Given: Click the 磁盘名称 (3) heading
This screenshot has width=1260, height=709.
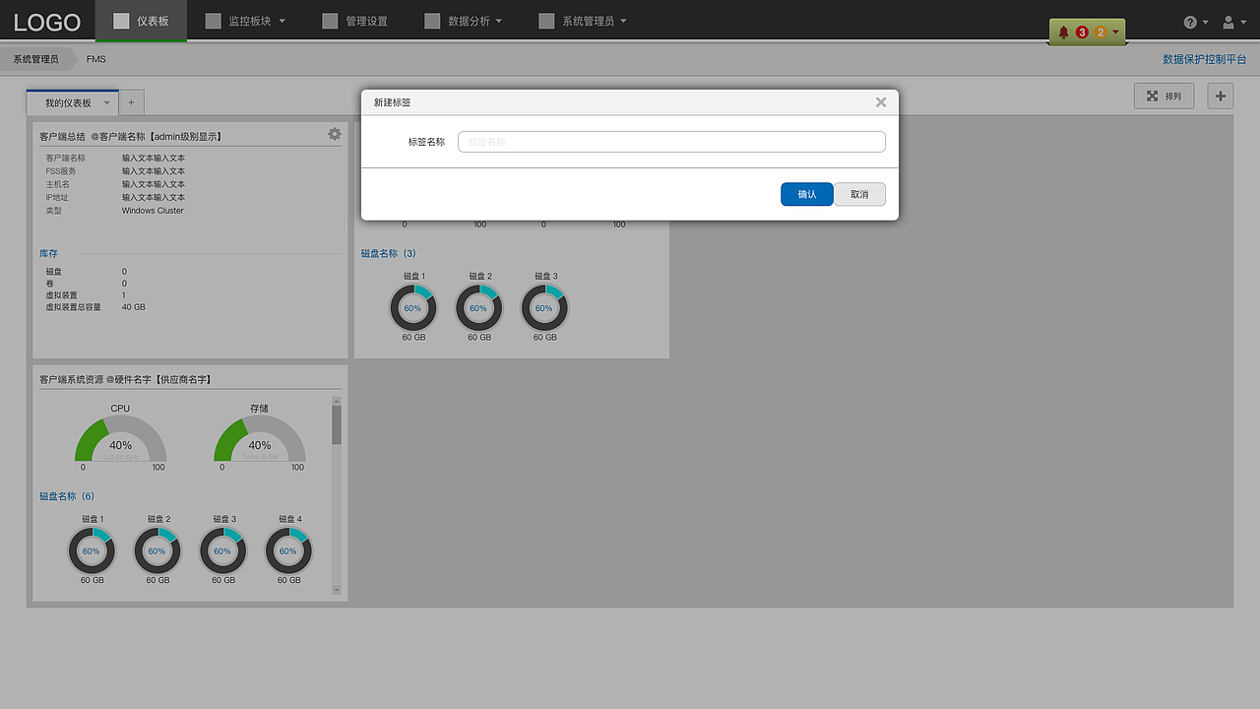Looking at the screenshot, I should pos(389,253).
